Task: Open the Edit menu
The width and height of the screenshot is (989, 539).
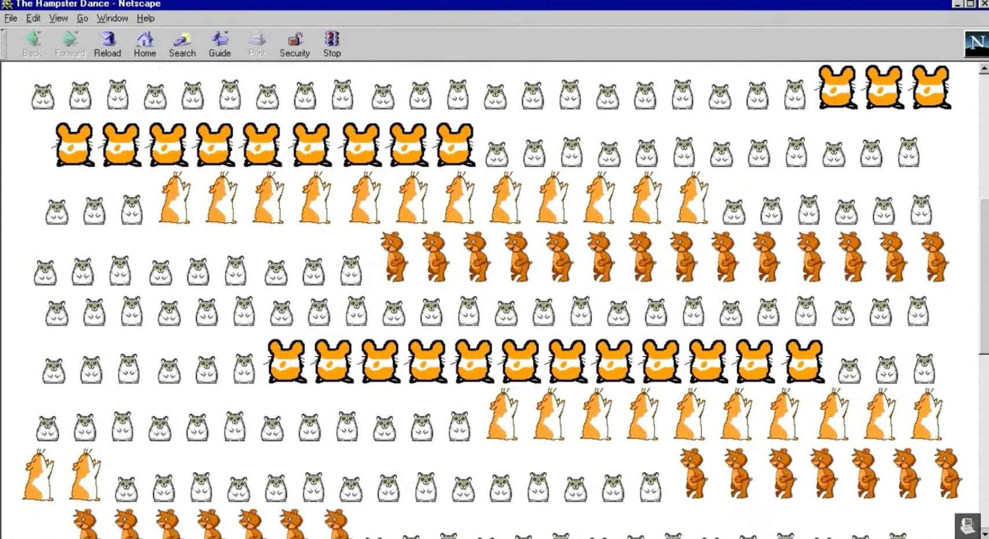Action: [x=33, y=18]
